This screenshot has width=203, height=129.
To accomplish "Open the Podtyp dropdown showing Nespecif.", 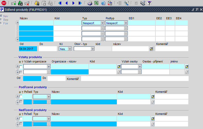I will point(116,23).
